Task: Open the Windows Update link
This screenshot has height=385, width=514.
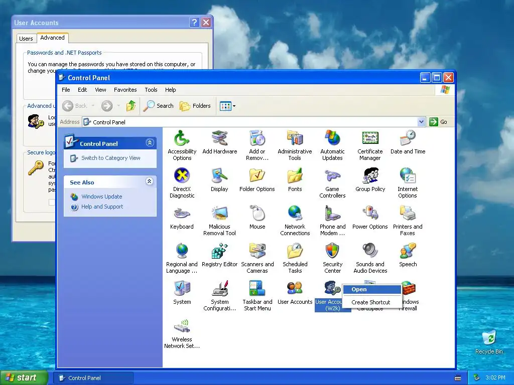Action: (x=101, y=197)
